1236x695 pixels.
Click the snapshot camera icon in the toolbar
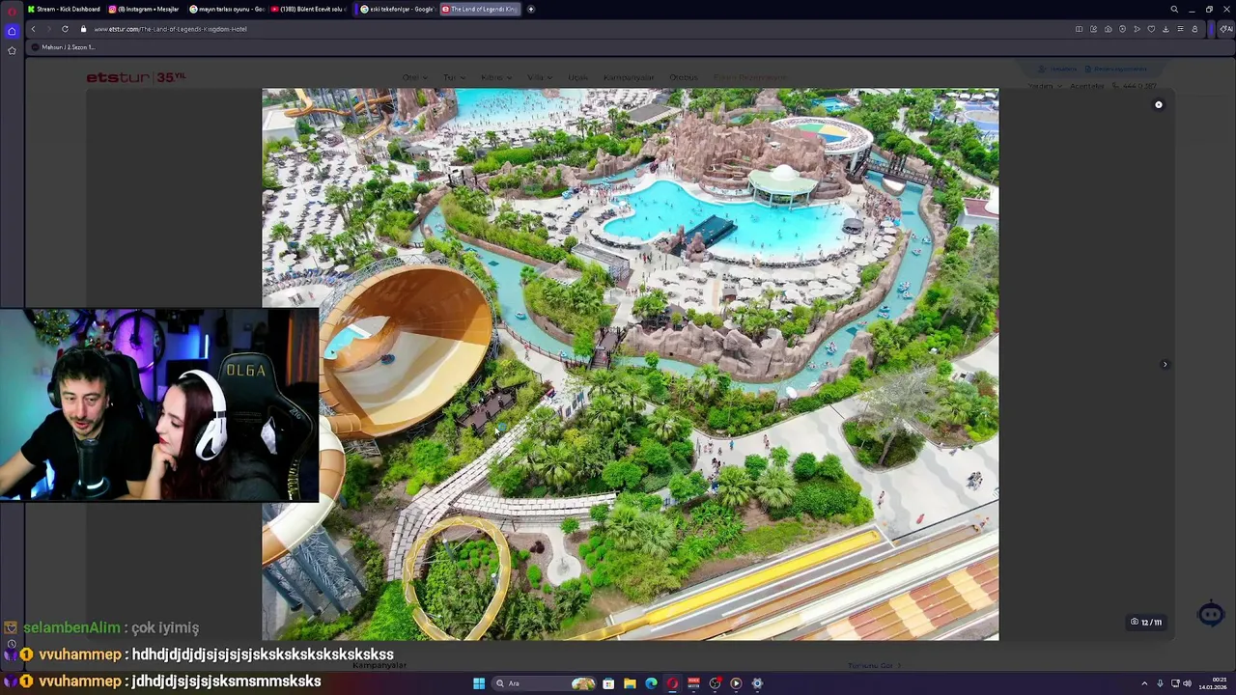pos(1108,29)
